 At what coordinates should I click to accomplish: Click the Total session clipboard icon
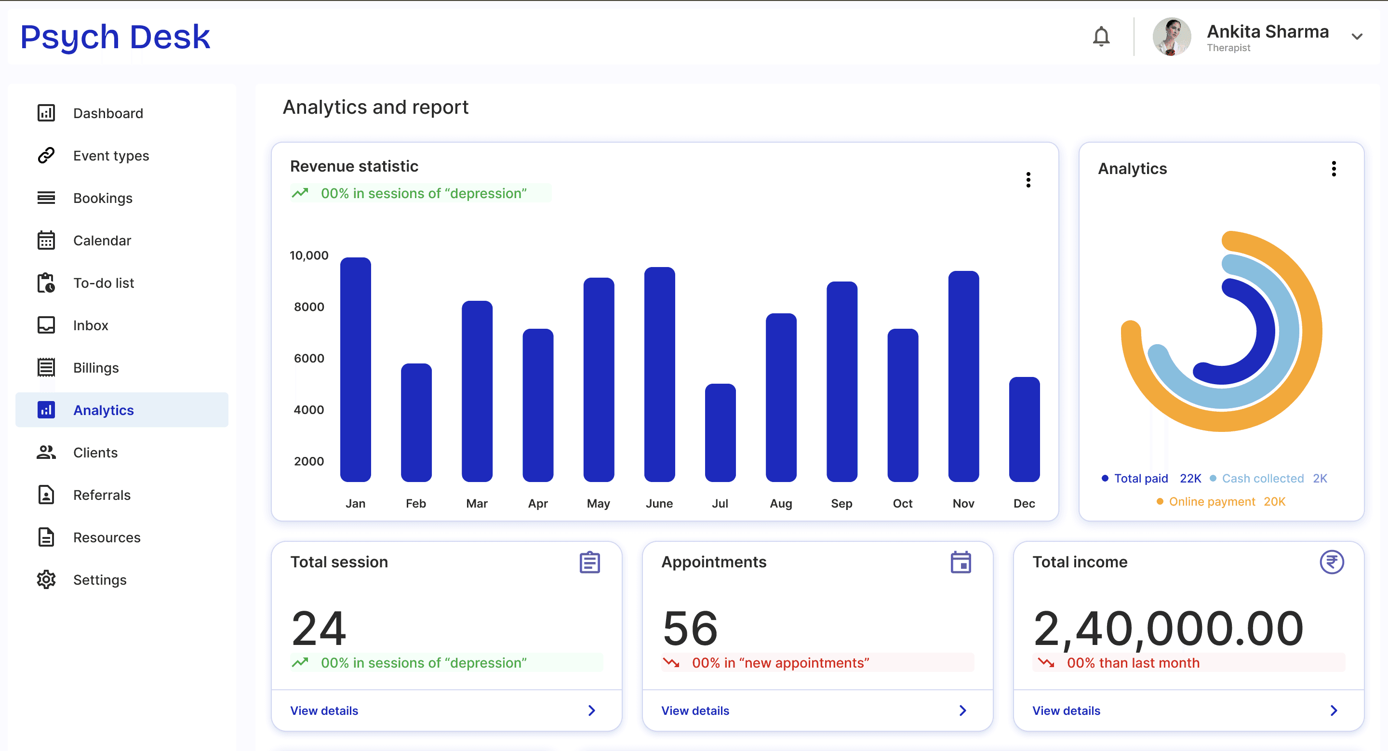(x=589, y=563)
